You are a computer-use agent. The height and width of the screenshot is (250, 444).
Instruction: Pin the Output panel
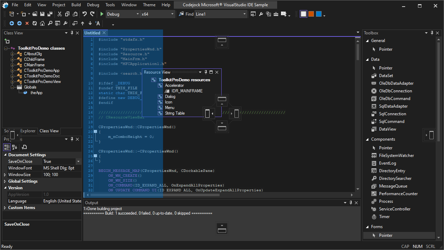(351, 203)
